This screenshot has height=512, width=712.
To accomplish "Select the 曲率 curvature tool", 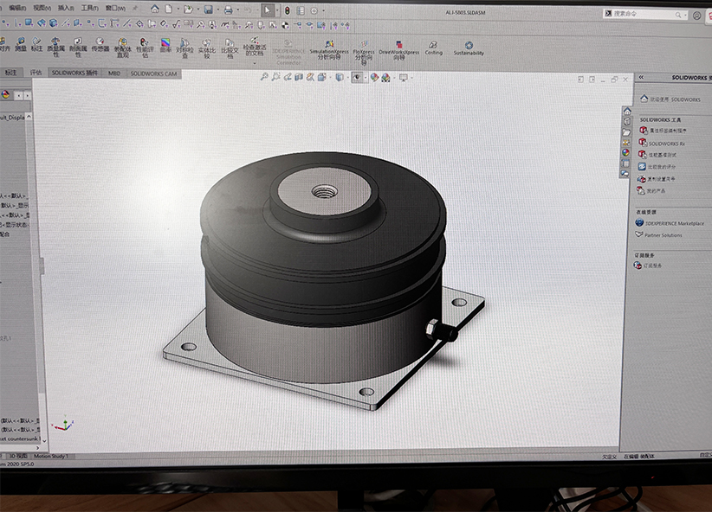I will [165, 45].
